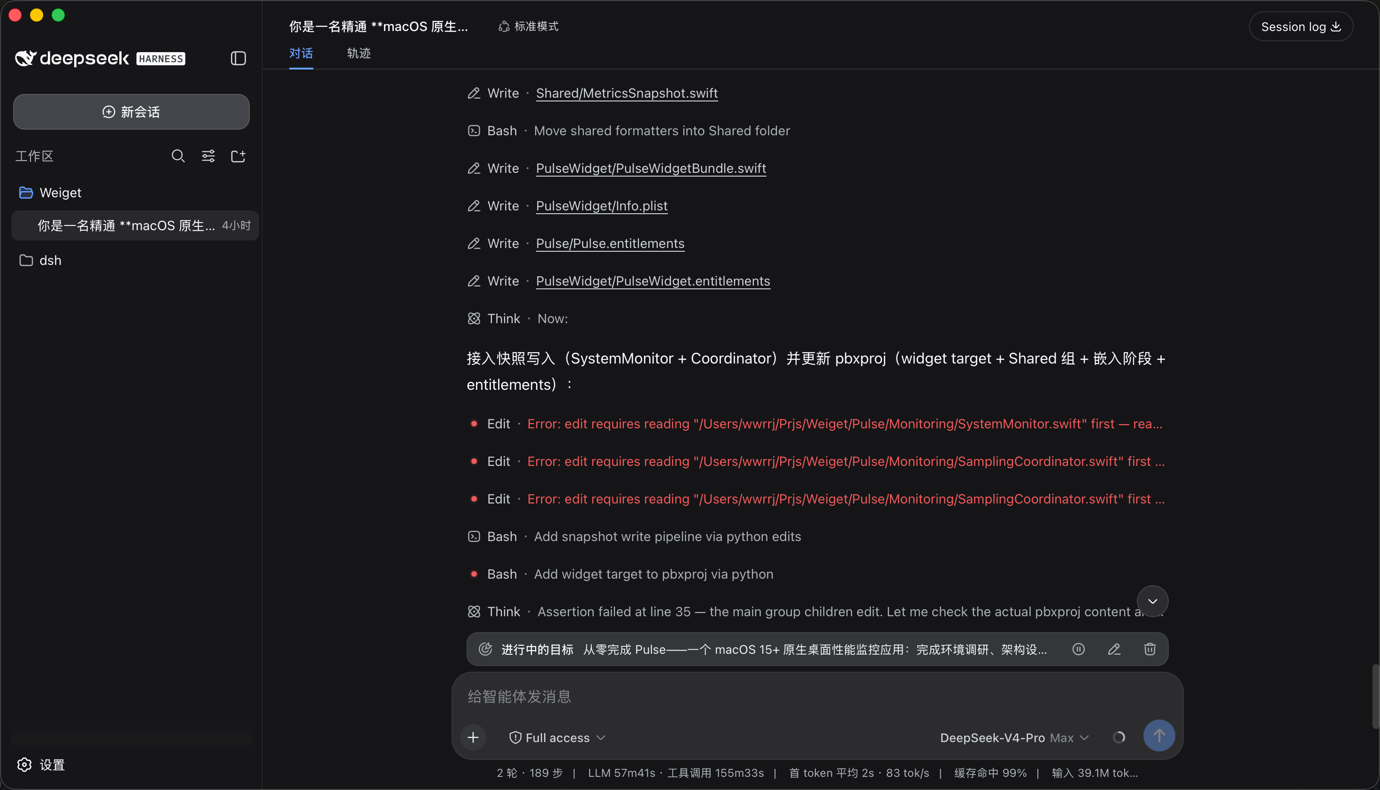Viewport: 1380px width, 790px height.
Task: Click the '首 token 平均 2s' status text
Action: [x=831, y=773]
